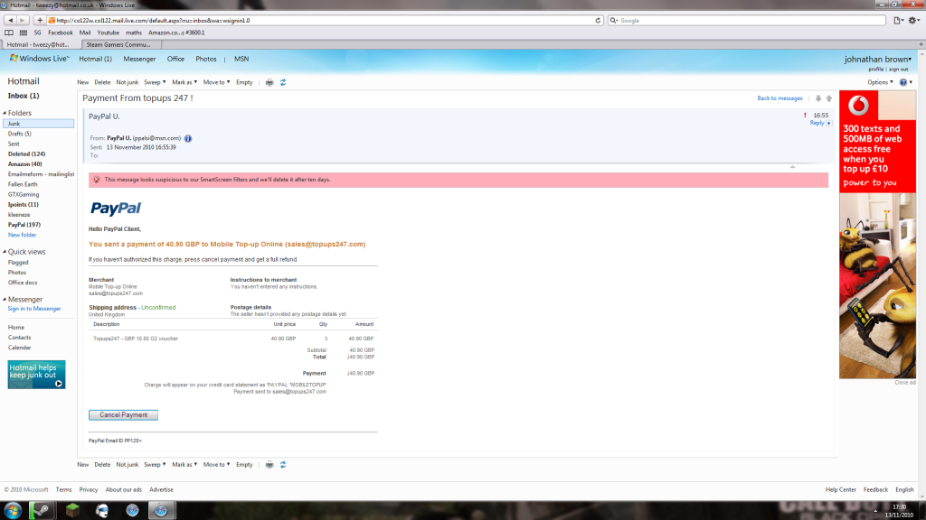Collapse the message header with the small arrow
The height and width of the screenshot is (520, 926).
point(792,167)
